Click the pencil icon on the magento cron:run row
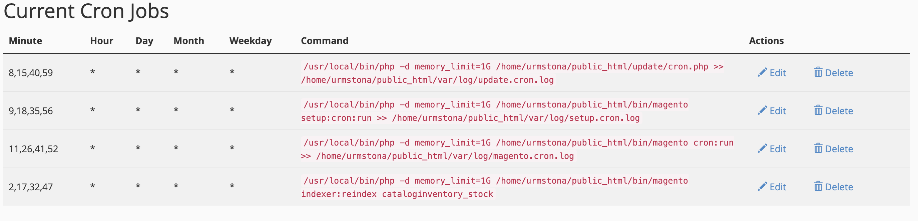Image resolution: width=918 pixels, height=221 pixels. click(x=762, y=149)
